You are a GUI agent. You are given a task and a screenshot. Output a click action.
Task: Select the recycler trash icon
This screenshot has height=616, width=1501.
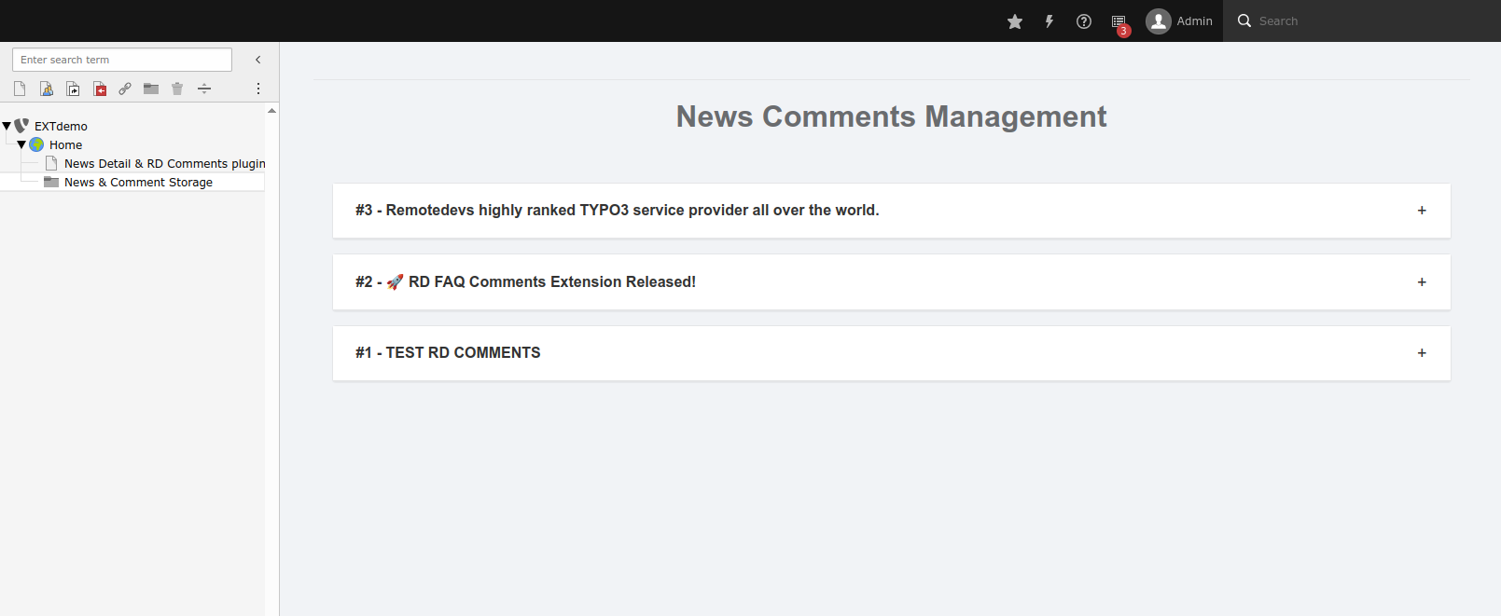click(x=177, y=89)
